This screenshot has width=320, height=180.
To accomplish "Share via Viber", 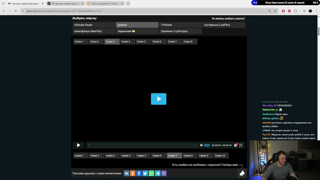I will (x=164, y=173).
